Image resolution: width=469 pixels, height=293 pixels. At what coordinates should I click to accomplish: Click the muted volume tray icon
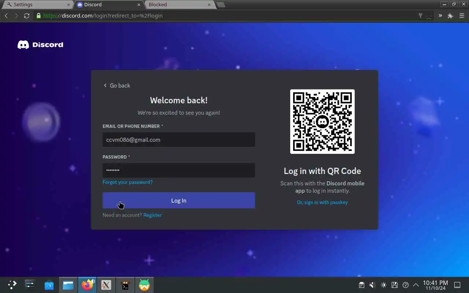[372, 285]
